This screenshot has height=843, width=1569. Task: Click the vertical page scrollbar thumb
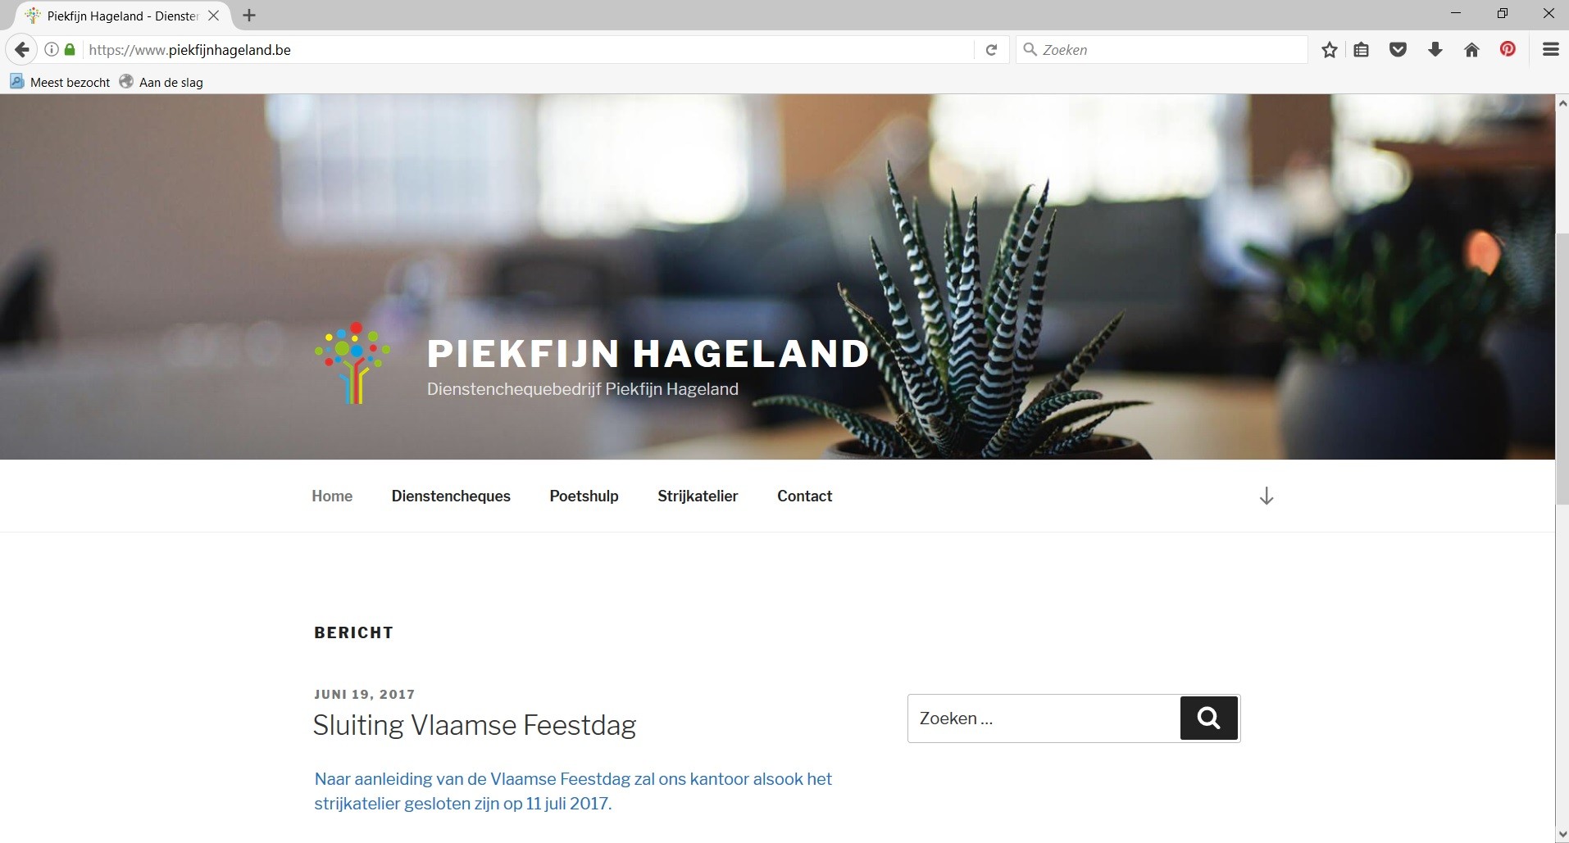coord(1562,369)
